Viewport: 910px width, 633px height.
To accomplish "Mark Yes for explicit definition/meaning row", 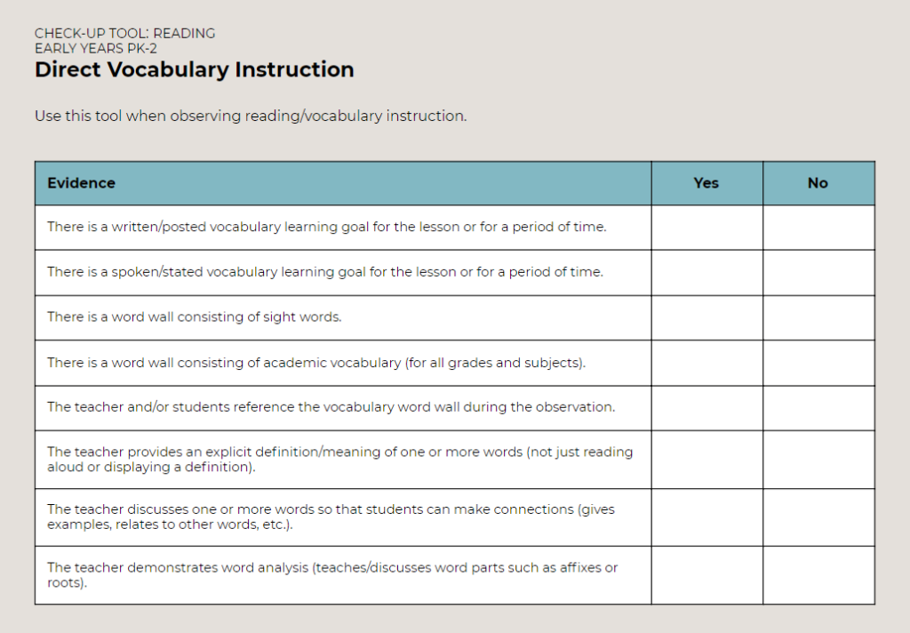I will 706,460.
